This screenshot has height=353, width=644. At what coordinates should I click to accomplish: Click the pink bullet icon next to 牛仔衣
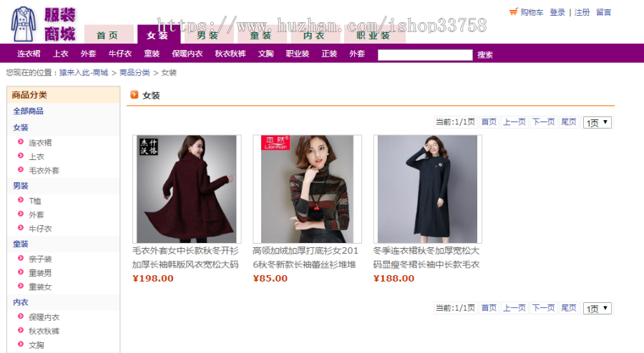(21, 228)
